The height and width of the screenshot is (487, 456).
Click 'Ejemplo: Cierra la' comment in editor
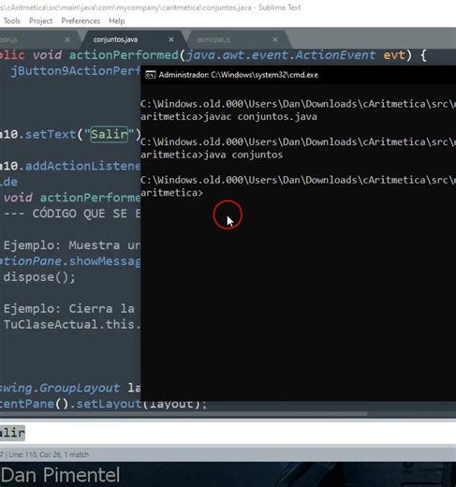[x=69, y=309]
